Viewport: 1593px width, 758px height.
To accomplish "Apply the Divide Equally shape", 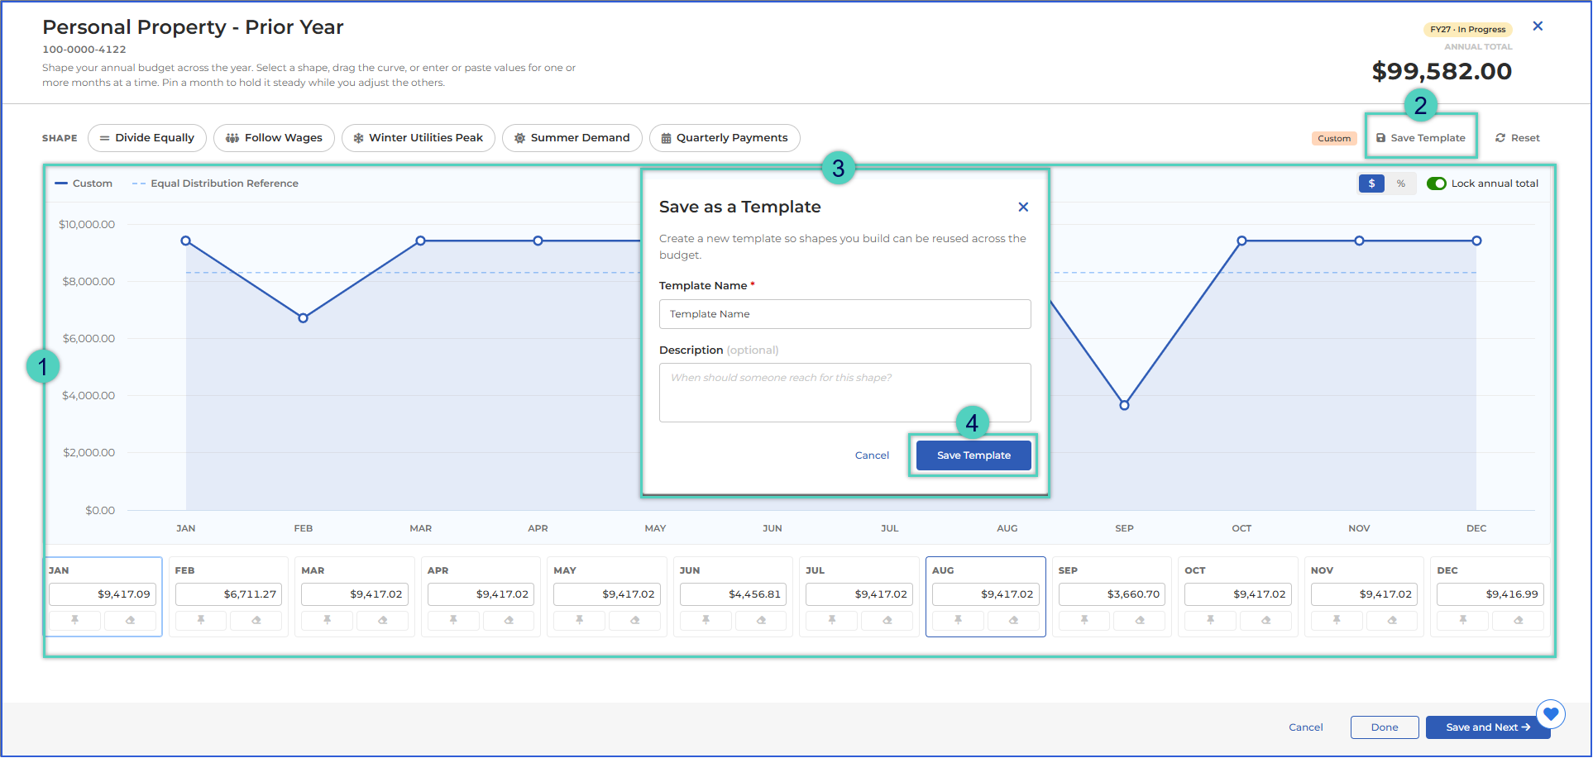I will point(147,138).
